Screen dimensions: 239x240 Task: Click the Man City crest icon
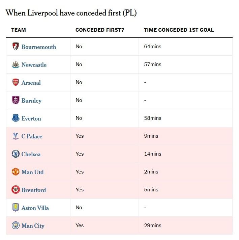[x=15, y=226]
